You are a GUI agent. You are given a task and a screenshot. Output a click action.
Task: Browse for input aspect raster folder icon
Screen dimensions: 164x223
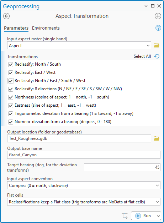(x=157, y=46)
